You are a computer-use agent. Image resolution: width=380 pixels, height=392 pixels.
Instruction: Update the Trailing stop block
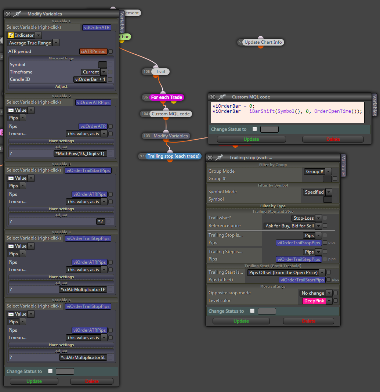pos(241,321)
